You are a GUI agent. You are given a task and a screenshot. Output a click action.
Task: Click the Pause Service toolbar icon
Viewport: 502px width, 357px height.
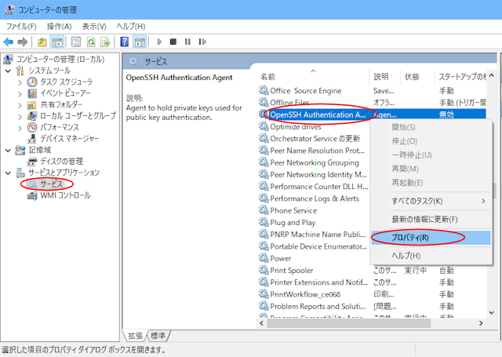(x=187, y=42)
